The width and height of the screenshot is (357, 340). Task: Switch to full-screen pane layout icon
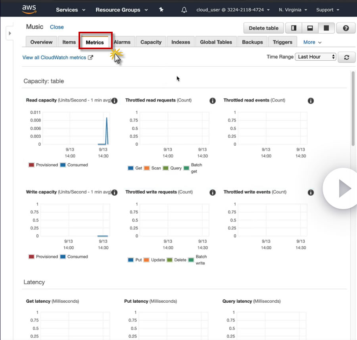326,28
